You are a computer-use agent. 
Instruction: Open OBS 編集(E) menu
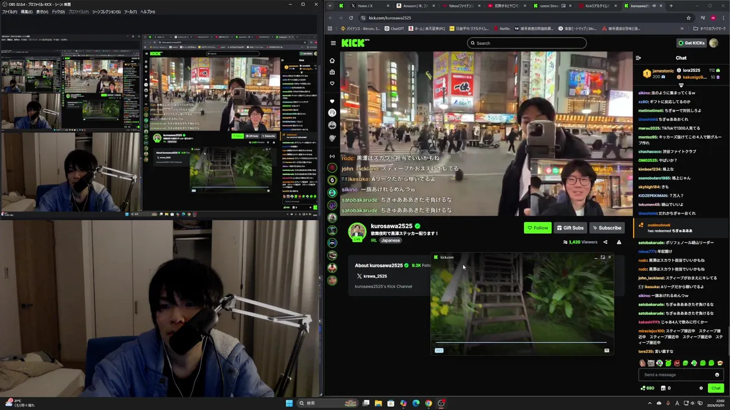coord(26,11)
